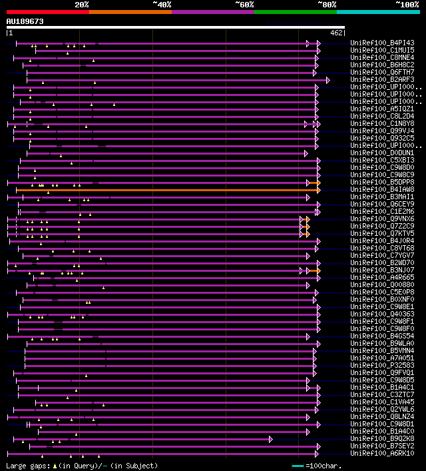Open hit UniRef100_B6H8C2
Viewport: 426px width, 471px height.
tap(382, 65)
